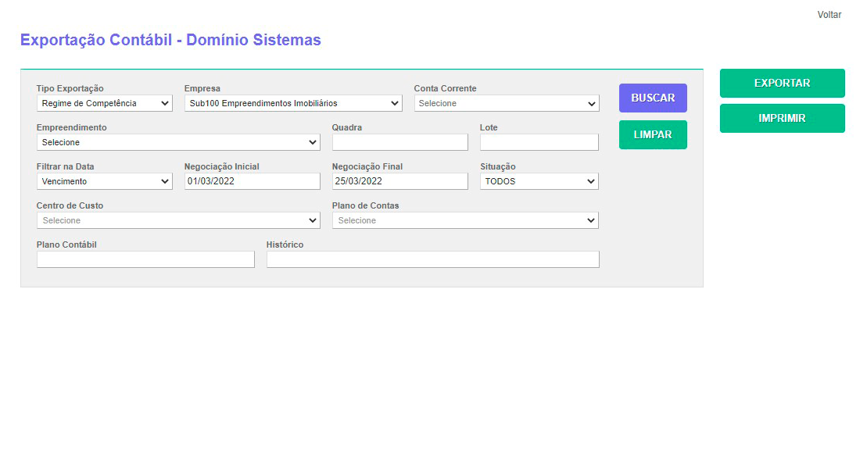Image resolution: width=867 pixels, height=464 pixels.
Task: Click into the Lote text field
Action: click(539, 142)
